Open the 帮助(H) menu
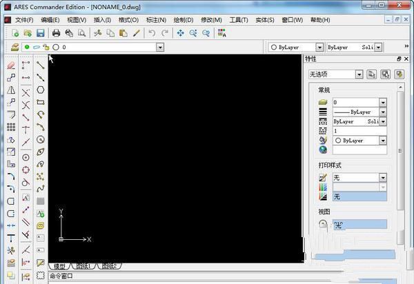414x284 pixels. coord(320,20)
